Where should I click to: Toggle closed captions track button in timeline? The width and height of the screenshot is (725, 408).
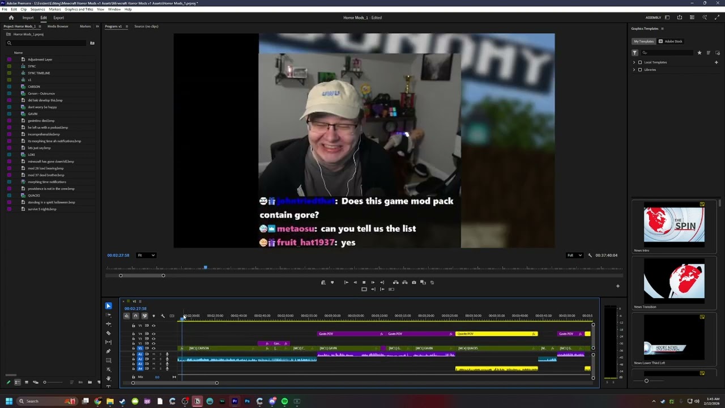[x=172, y=316]
